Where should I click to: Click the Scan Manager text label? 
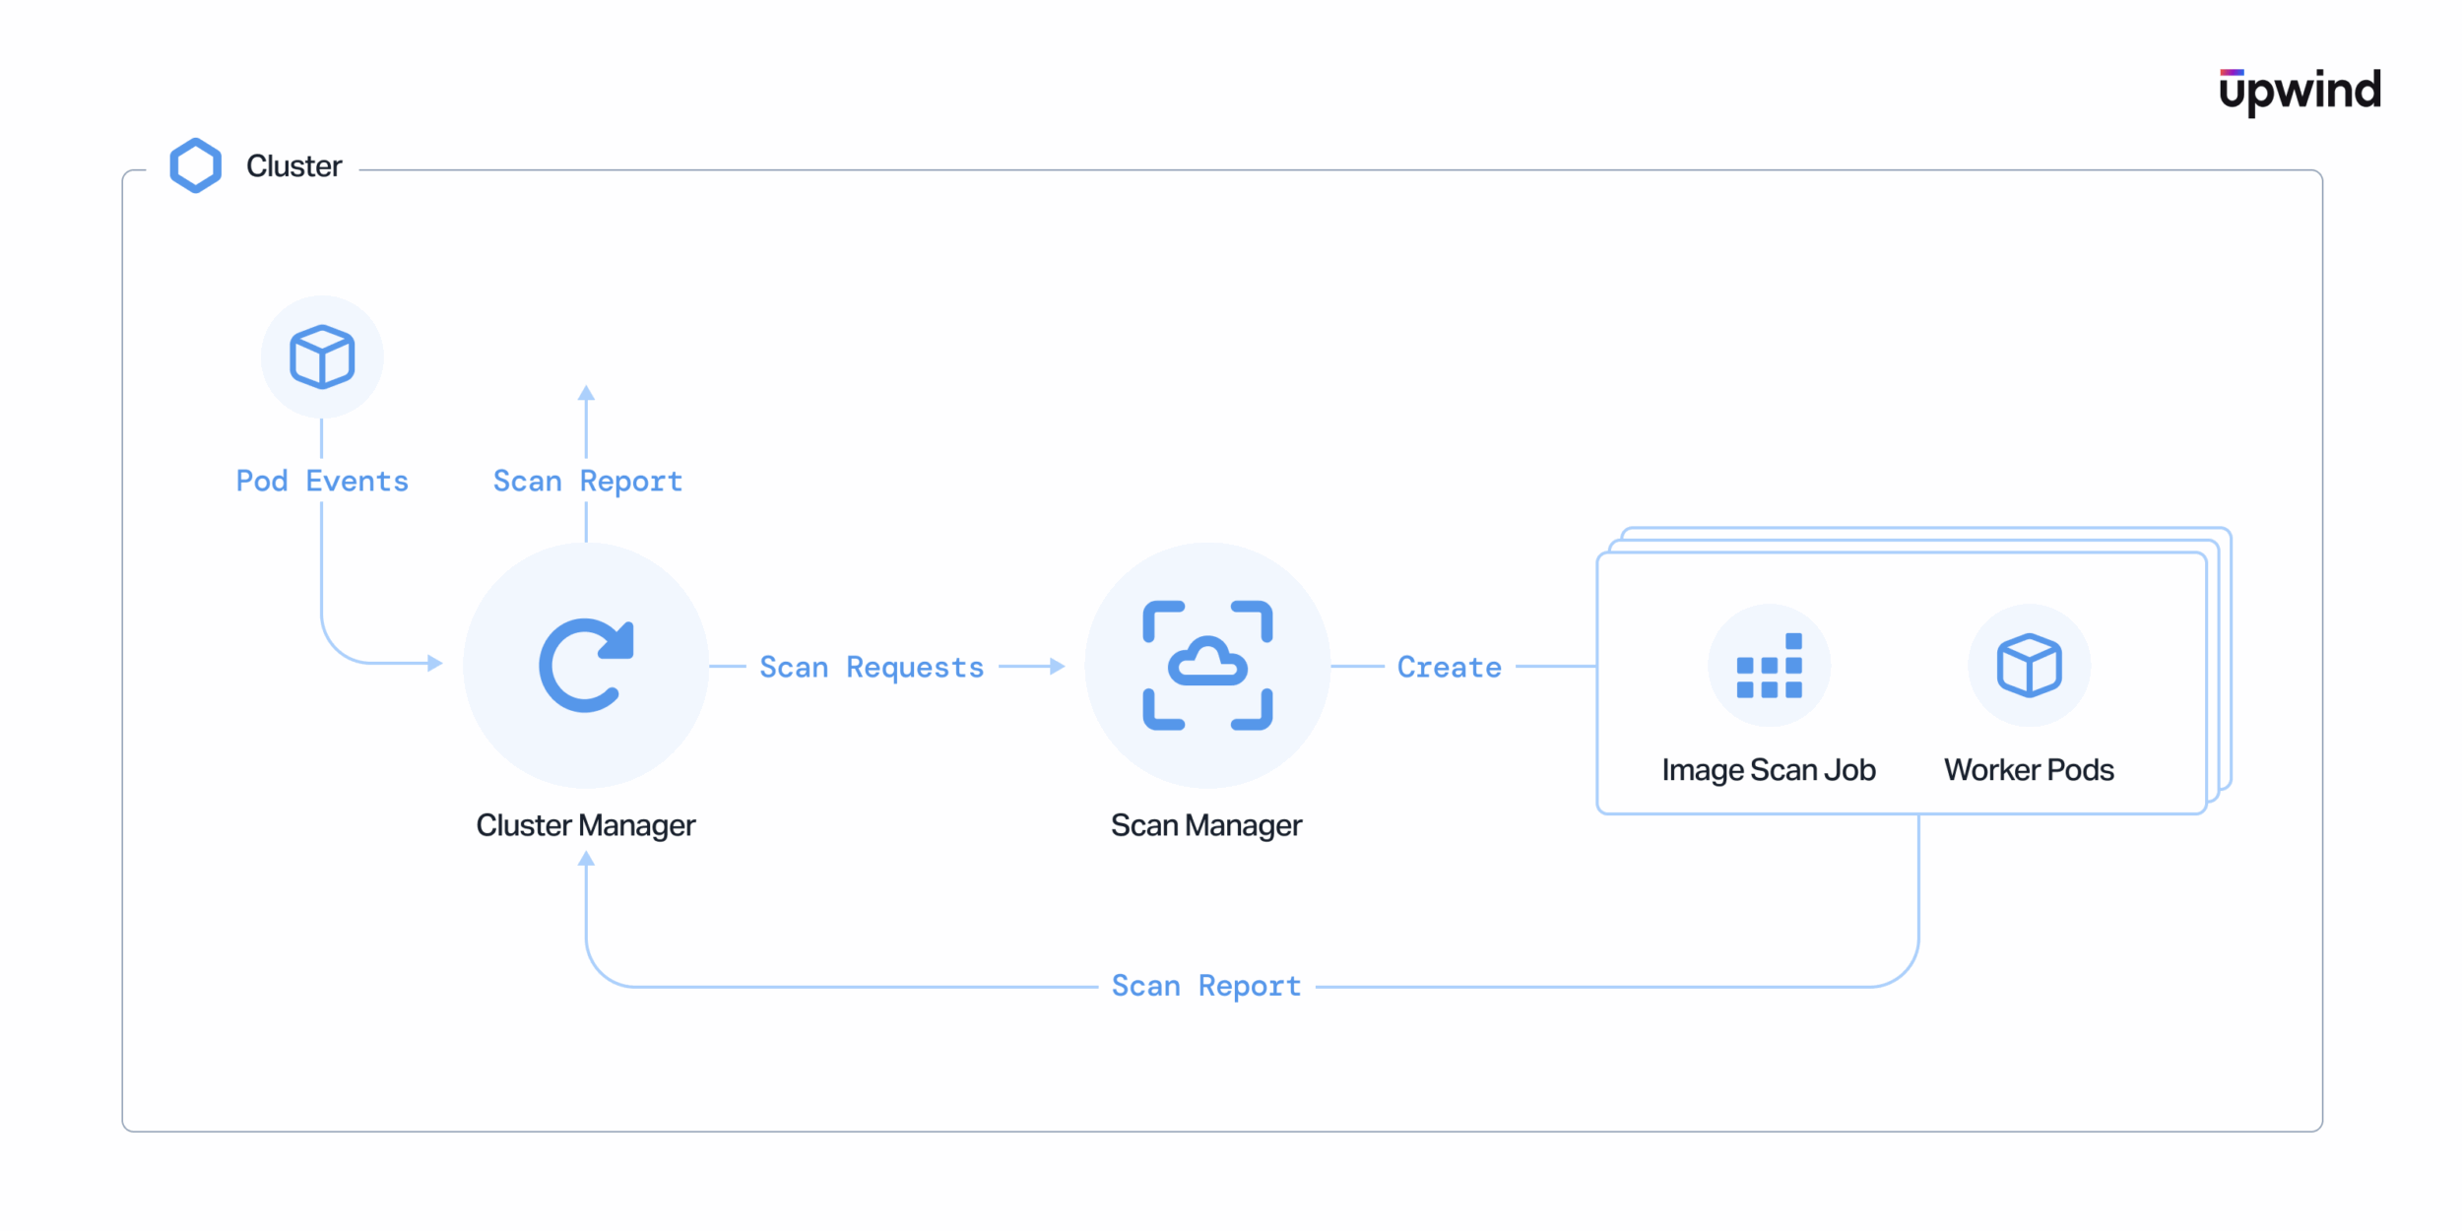tap(1206, 825)
